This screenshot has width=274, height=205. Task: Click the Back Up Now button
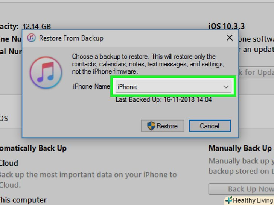(x=241, y=189)
